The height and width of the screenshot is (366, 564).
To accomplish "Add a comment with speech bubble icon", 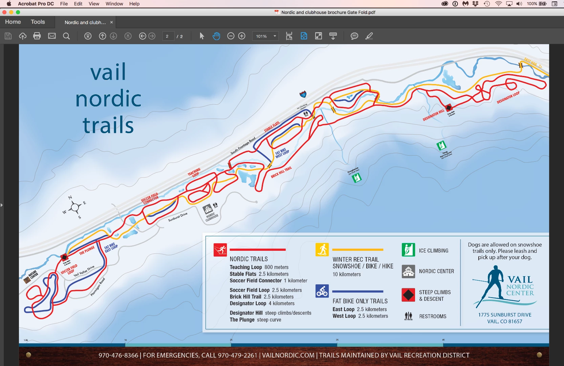I will [354, 36].
